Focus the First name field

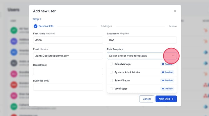[x=68, y=40]
